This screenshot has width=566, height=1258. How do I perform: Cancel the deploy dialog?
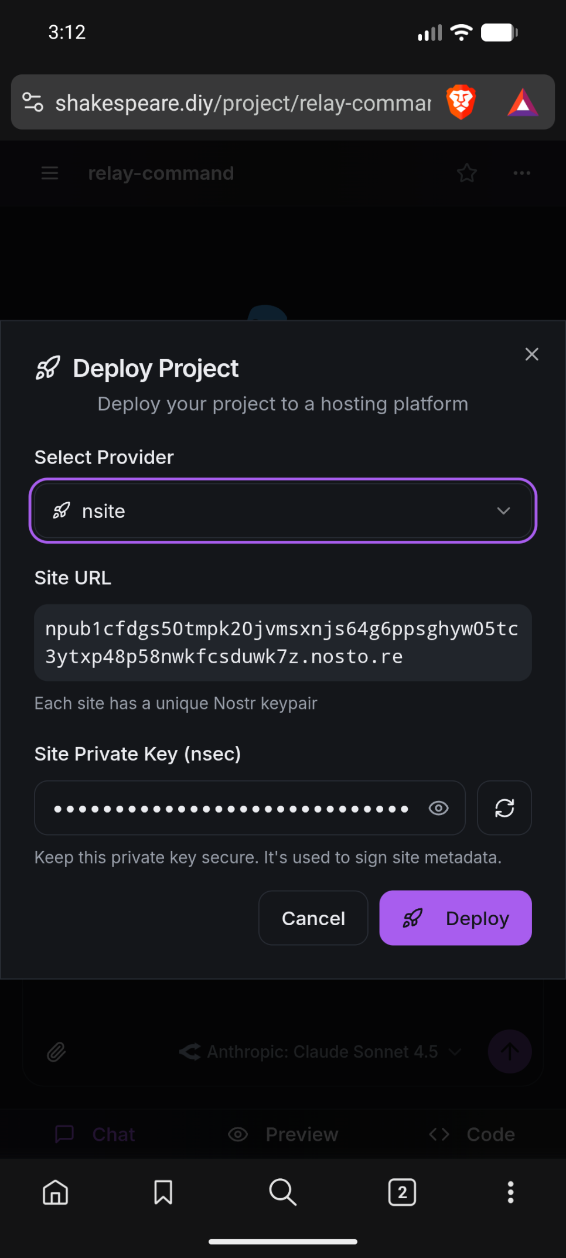tap(313, 918)
